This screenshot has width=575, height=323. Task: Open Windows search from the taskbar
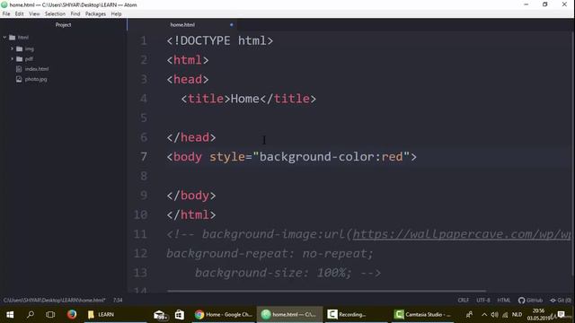tap(31, 315)
